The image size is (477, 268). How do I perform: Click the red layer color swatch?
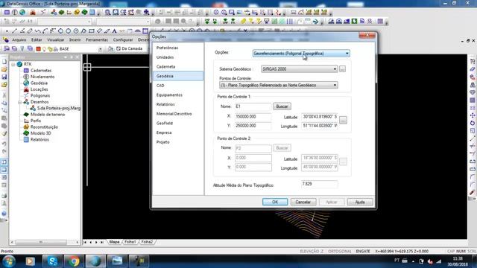[x=38, y=48]
